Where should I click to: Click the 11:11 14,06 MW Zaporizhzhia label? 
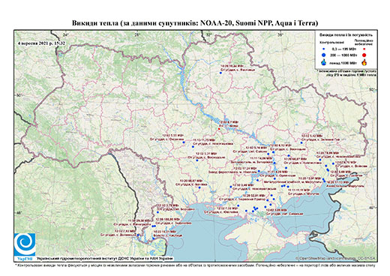[x=262, y=158]
